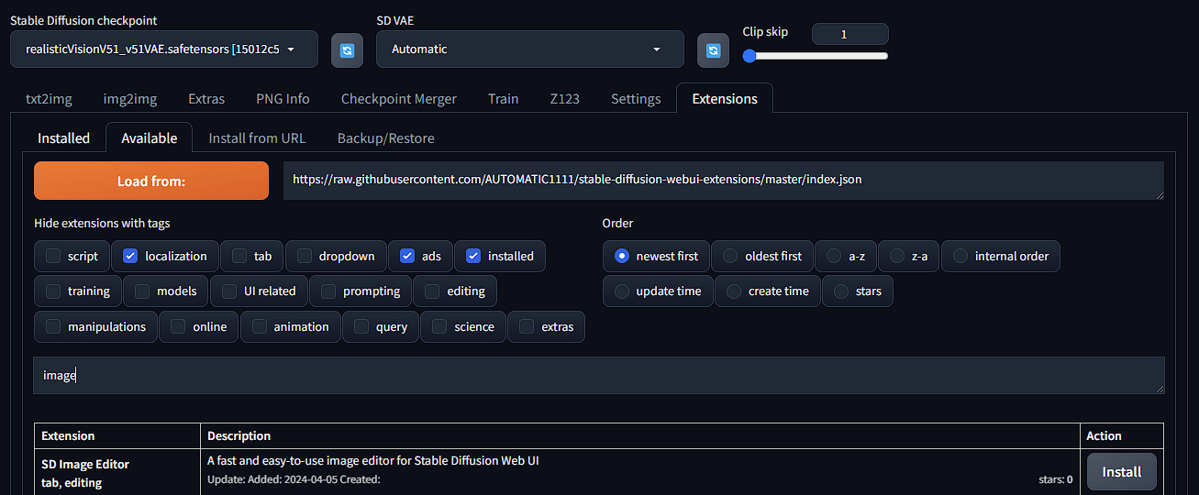Check the editing tag checkbox
Screen dimensions: 1199x495
coord(433,291)
